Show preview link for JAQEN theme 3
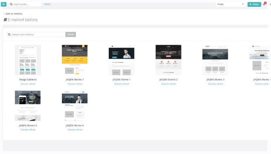Viewport: 271px width, 154px height. coord(215,84)
